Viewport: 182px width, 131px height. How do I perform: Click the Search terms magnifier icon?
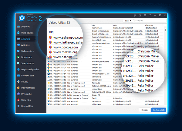coord(19,63)
